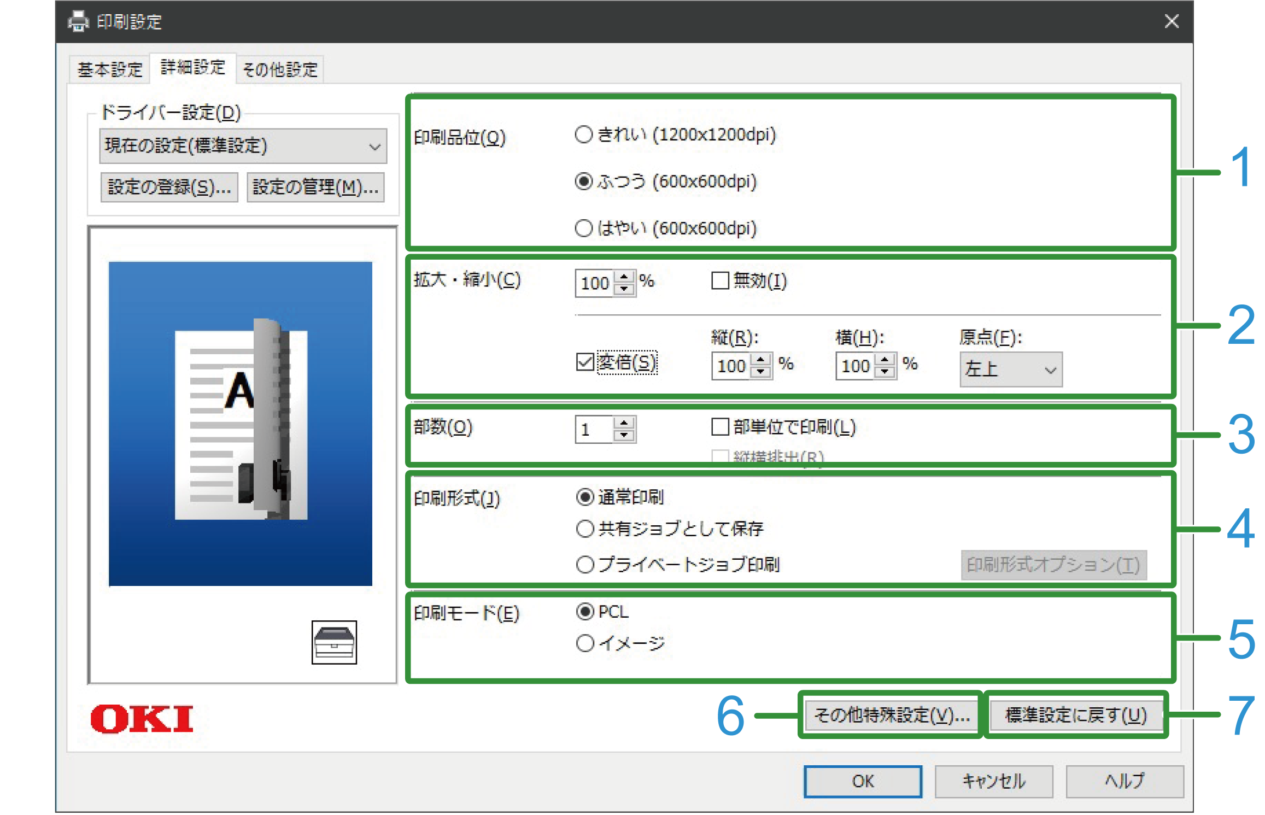Click the printer icon below the preview image
Viewport: 1265px width, 815px height.
pos(333,642)
